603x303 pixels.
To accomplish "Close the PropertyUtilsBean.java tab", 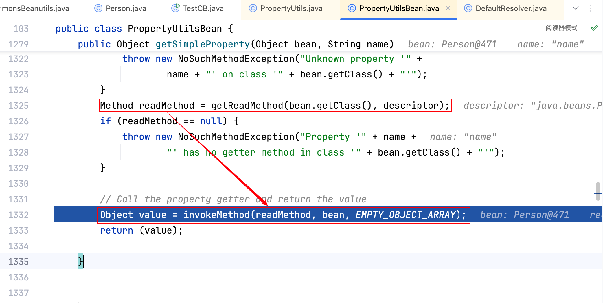I will (448, 8).
